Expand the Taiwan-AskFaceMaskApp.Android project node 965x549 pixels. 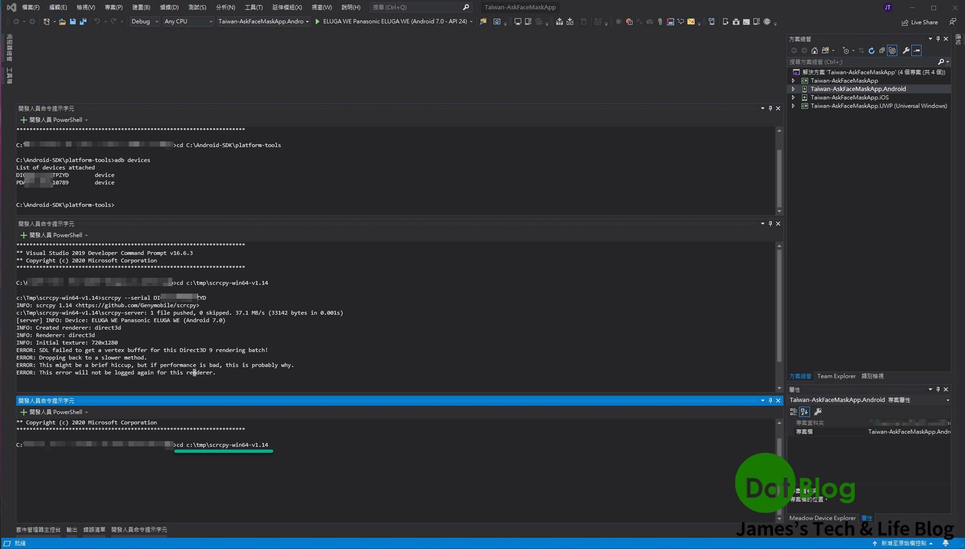pyautogui.click(x=793, y=89)
